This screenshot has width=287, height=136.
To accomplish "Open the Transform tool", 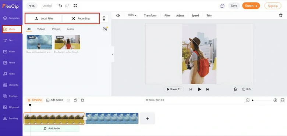I will 150,15.
